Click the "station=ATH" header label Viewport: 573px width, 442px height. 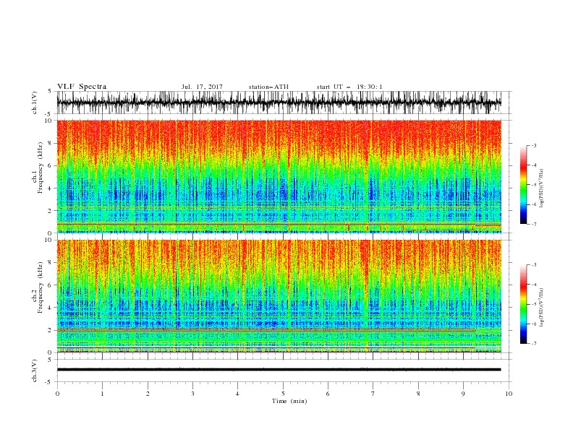[268, 87]
